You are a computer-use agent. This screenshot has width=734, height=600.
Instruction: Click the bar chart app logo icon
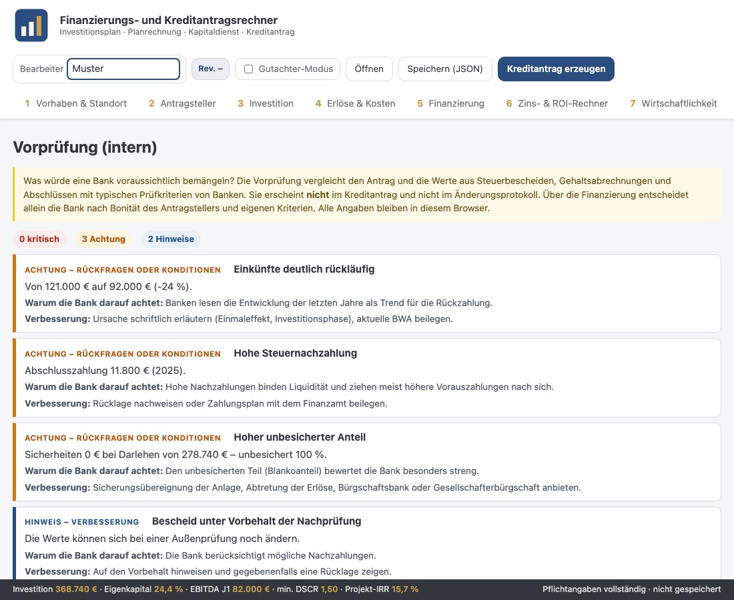(31, 25)
